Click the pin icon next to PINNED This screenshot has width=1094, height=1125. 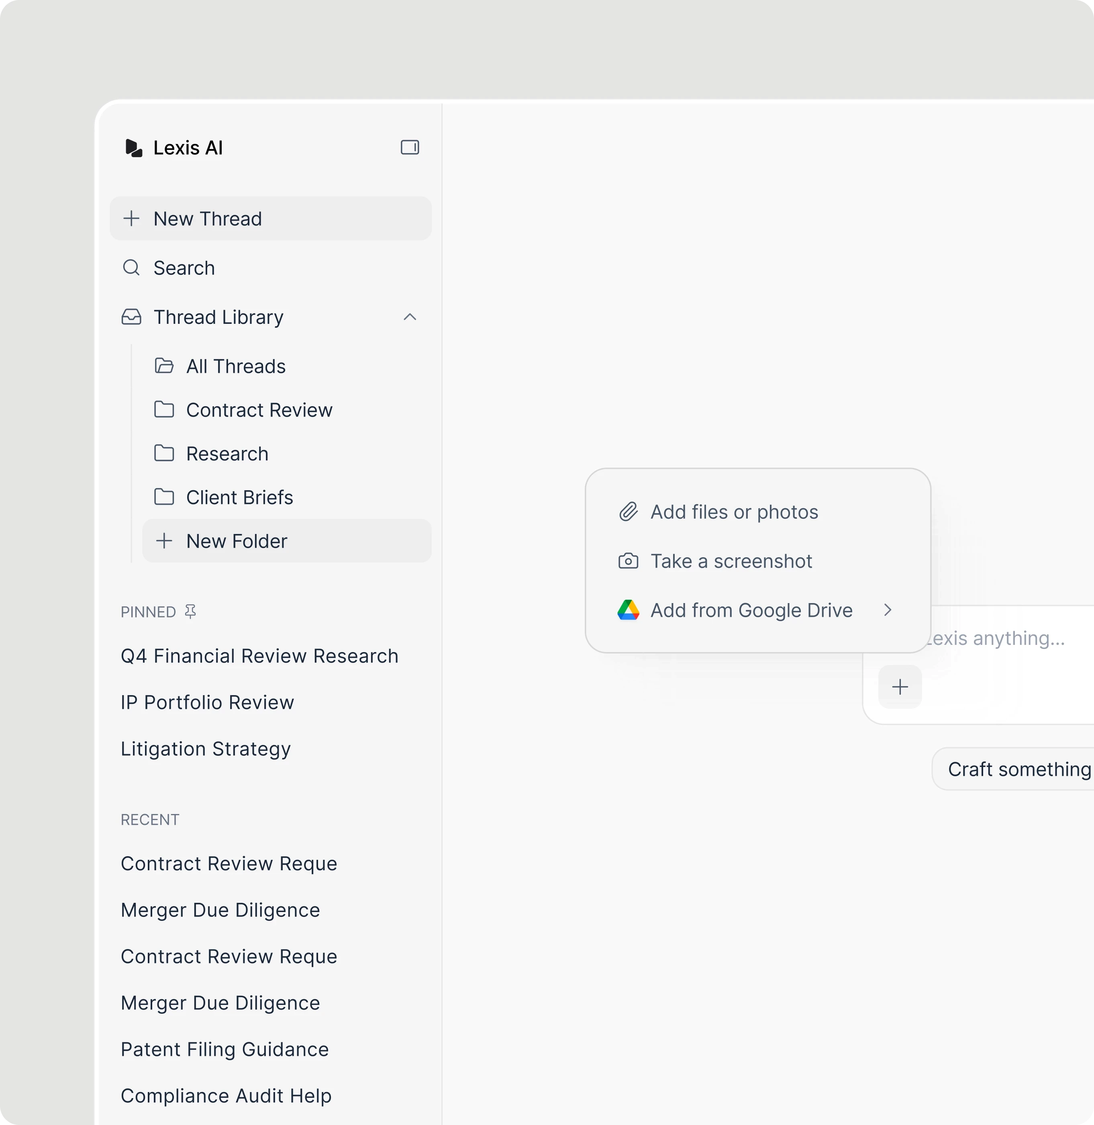coord(190,611)
